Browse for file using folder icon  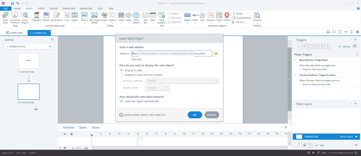click(216, 54)
